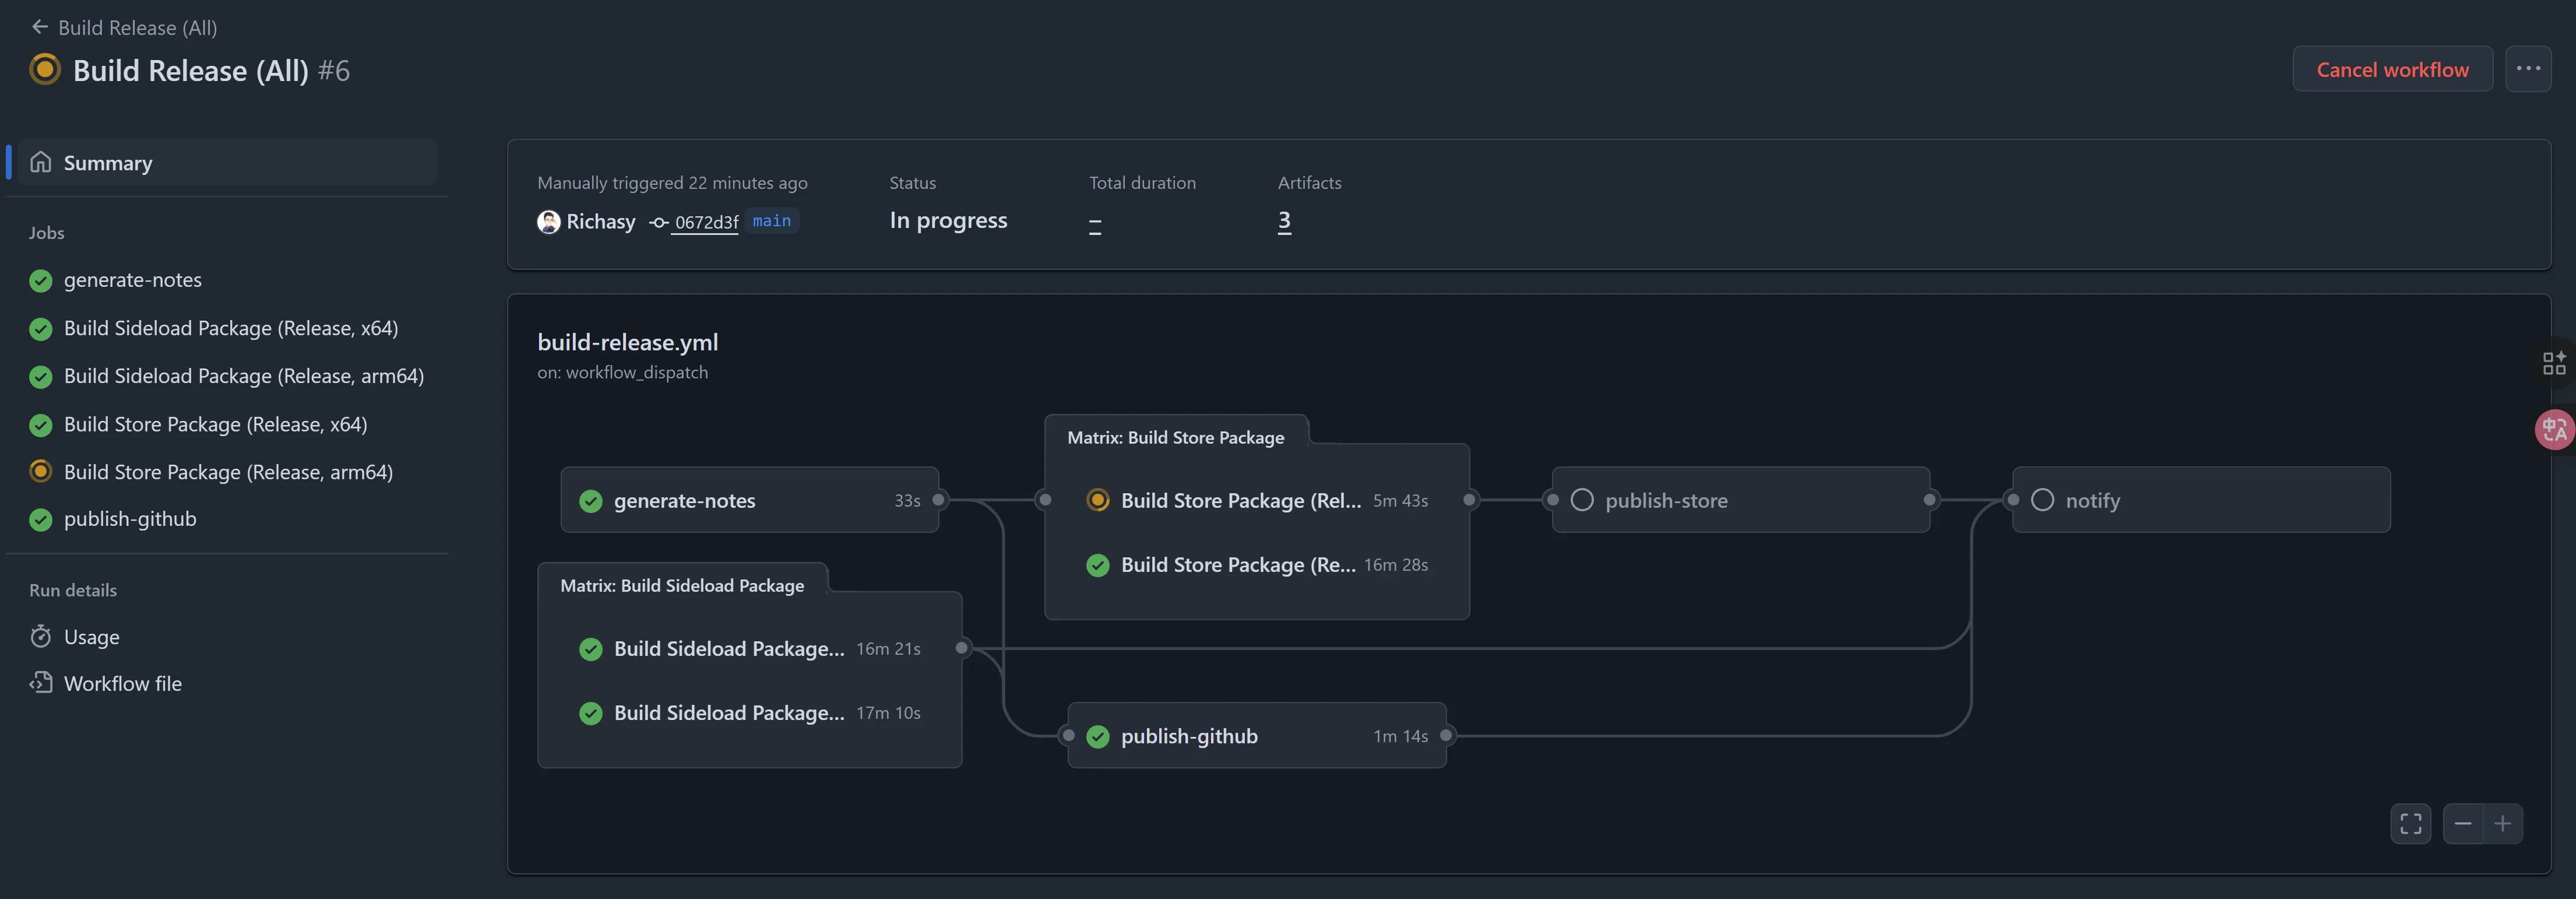Zoom in the workflow graph
The image size is (2576, 899).
pos(2502,824)
